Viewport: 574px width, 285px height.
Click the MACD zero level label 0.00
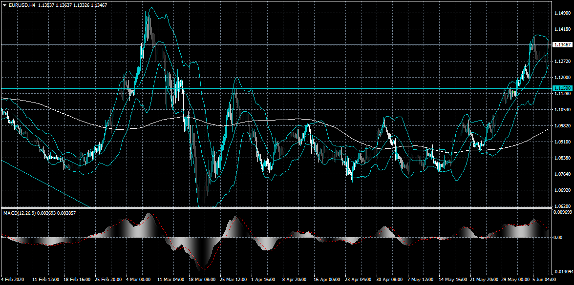coord(558,238)
